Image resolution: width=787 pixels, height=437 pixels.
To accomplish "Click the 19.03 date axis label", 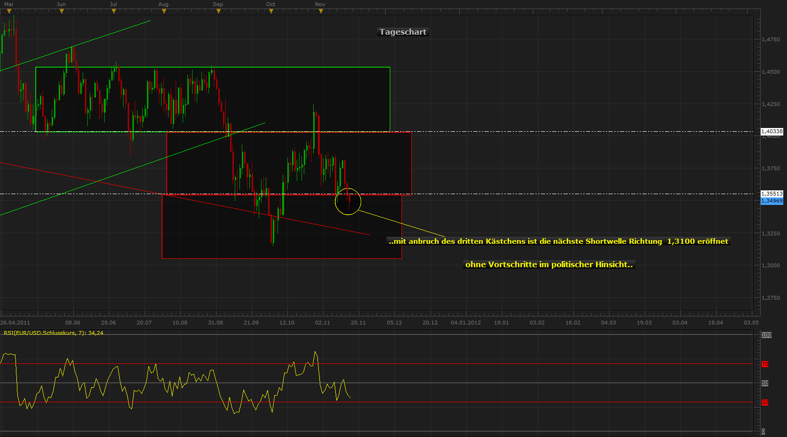I will click(x=644, y=323).
